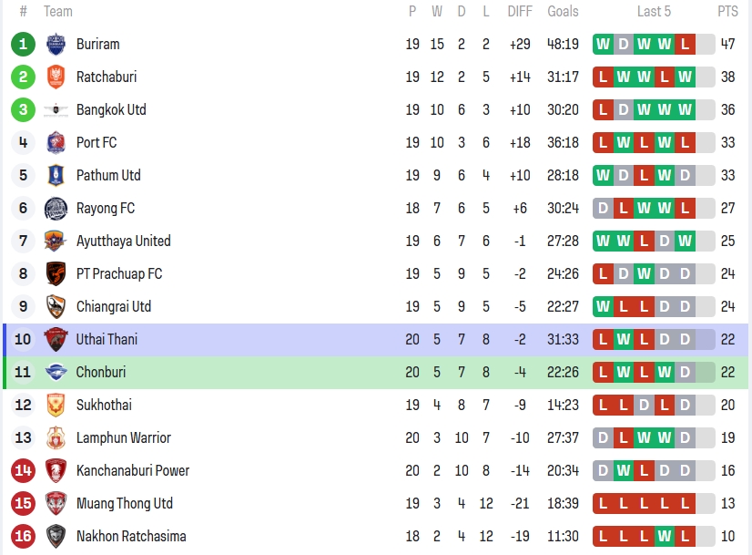The image size is (752, 555).
Task: Sort standings by DIFF column header
Action: [x=520, y=12]
